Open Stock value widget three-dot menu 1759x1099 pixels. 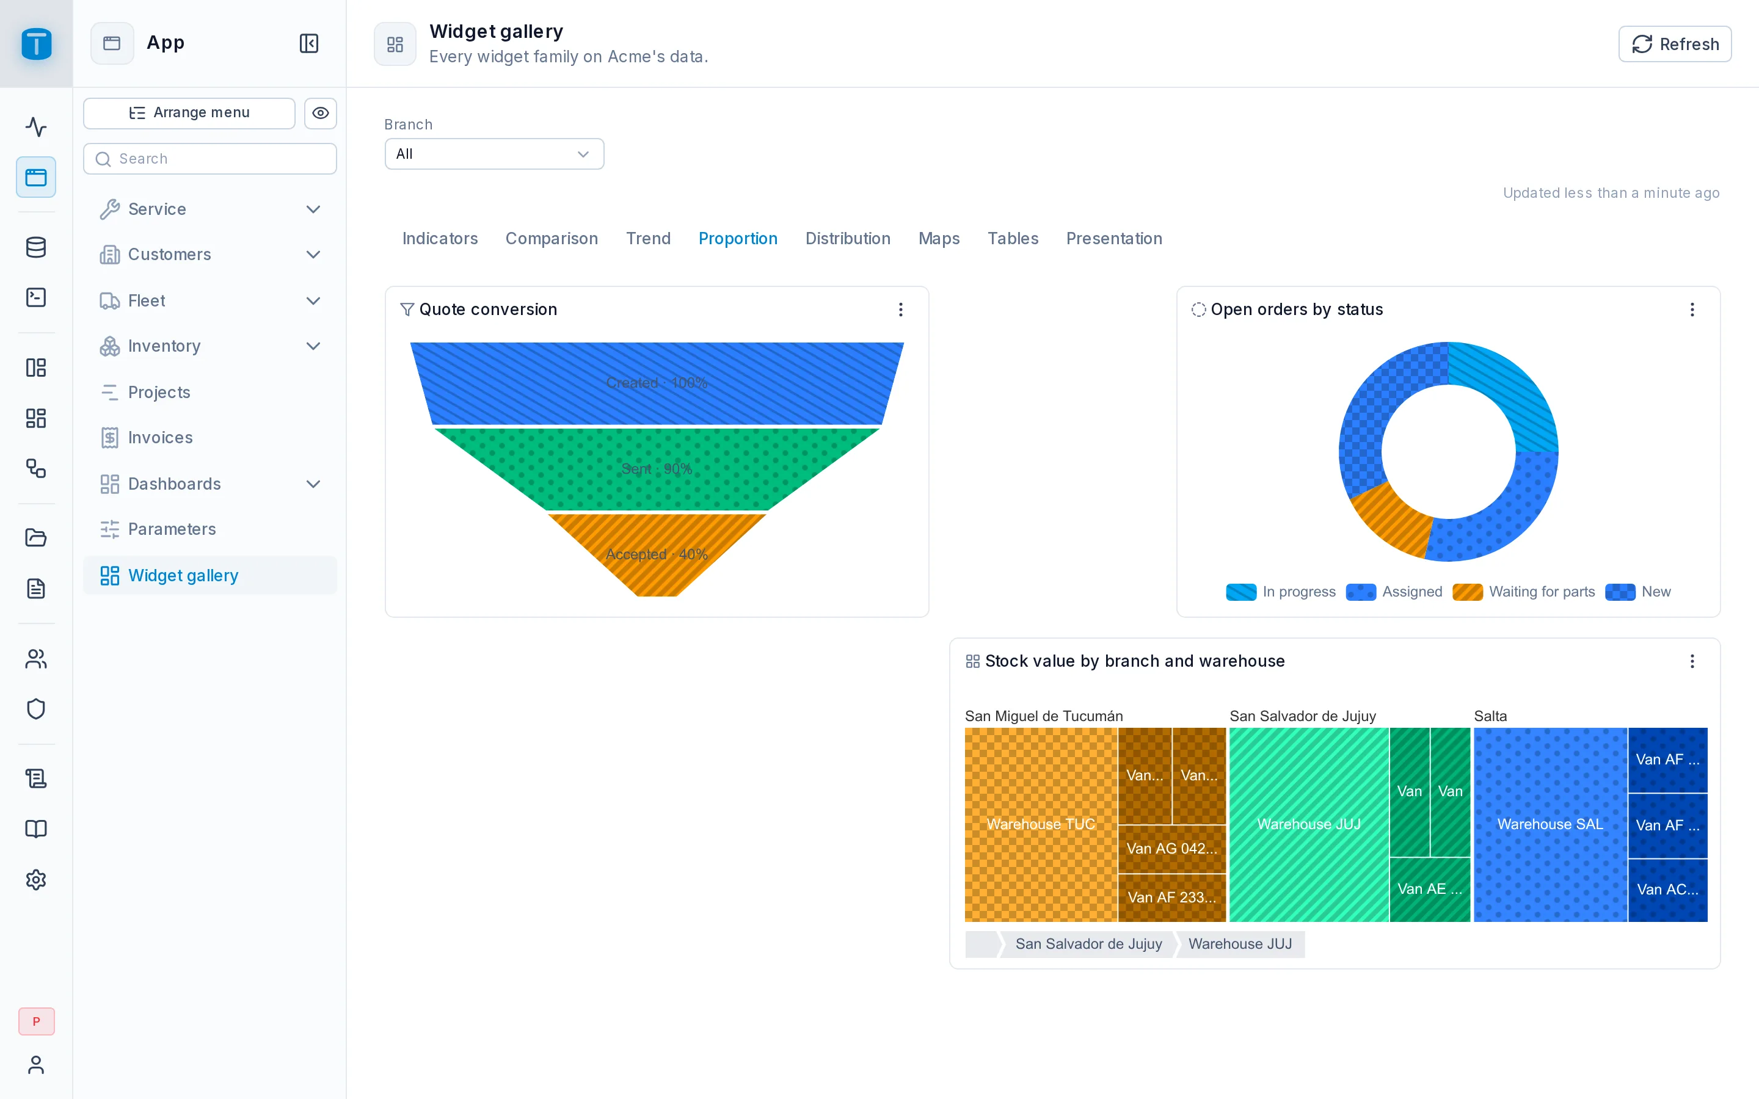point(1692,661)
